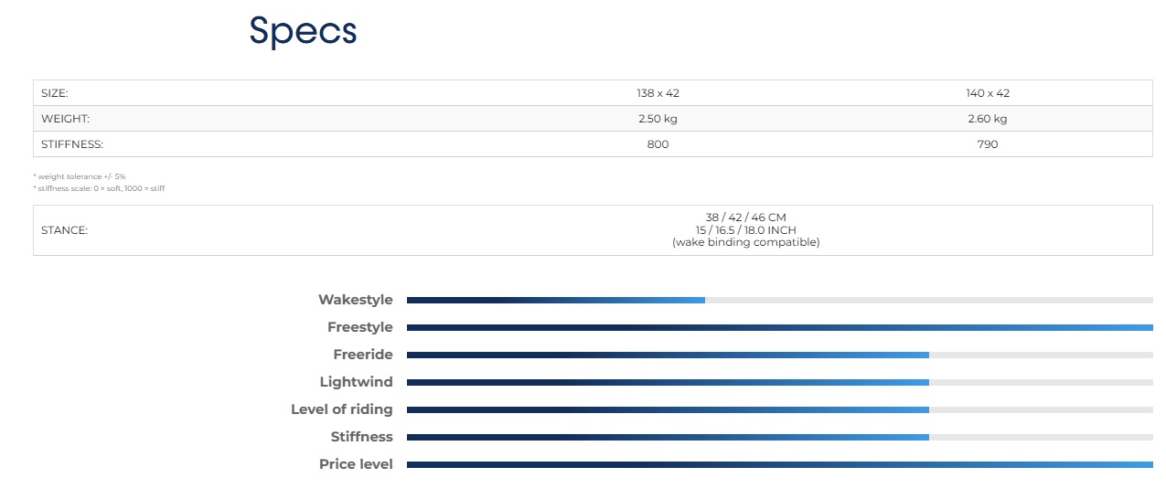Click the weight tolerance footnote

80,175
